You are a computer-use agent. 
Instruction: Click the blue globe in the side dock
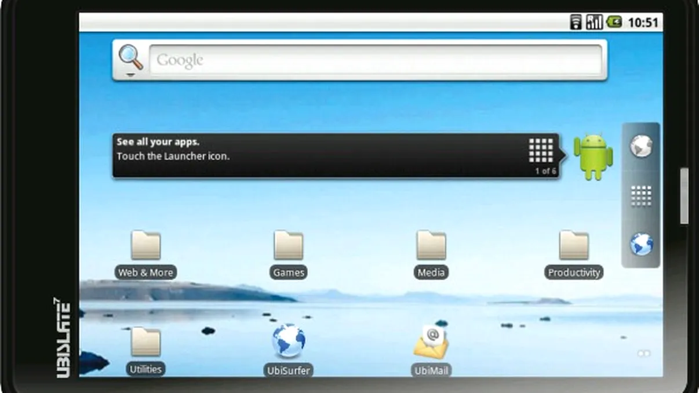(641, 244)
